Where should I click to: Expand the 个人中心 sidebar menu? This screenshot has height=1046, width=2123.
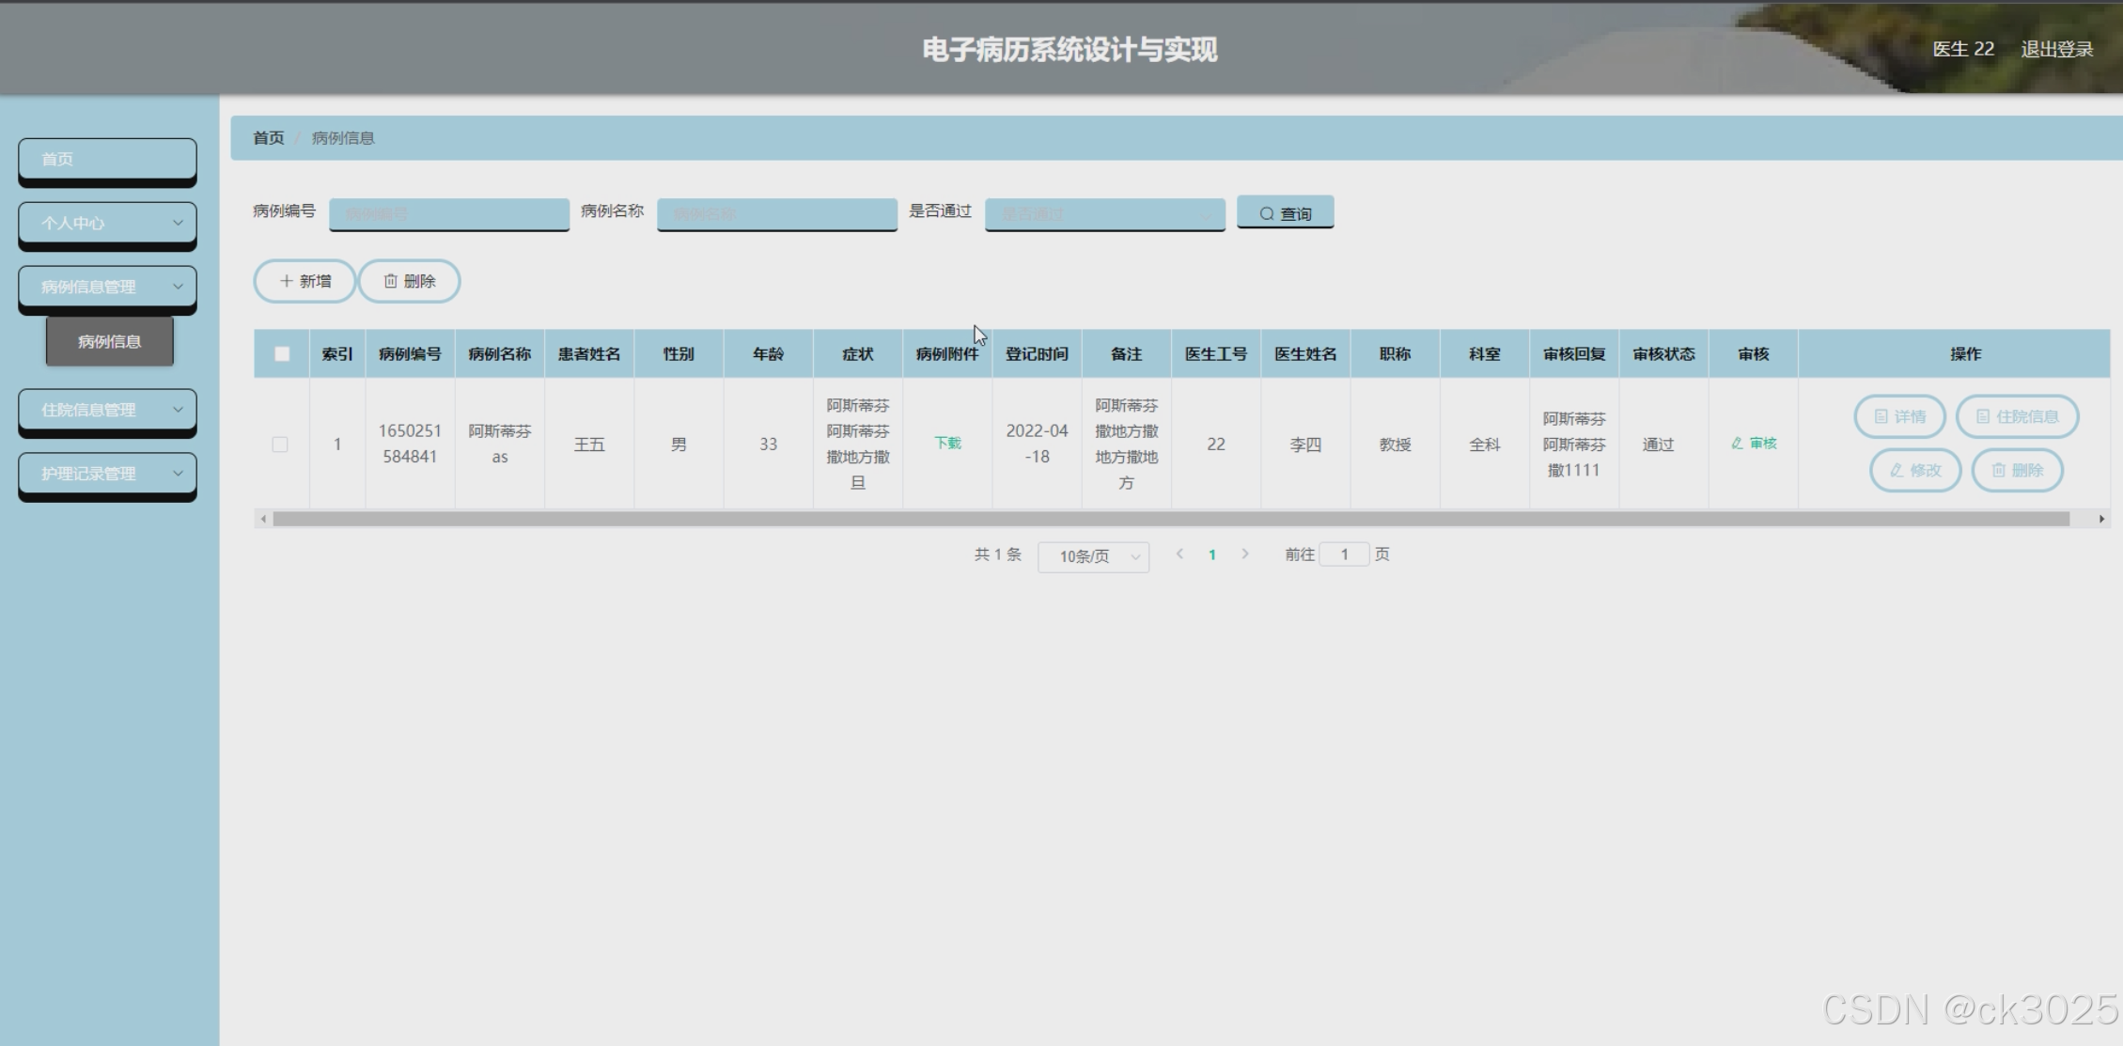107,223
